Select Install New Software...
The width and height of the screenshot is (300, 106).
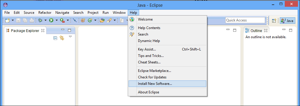167,84
